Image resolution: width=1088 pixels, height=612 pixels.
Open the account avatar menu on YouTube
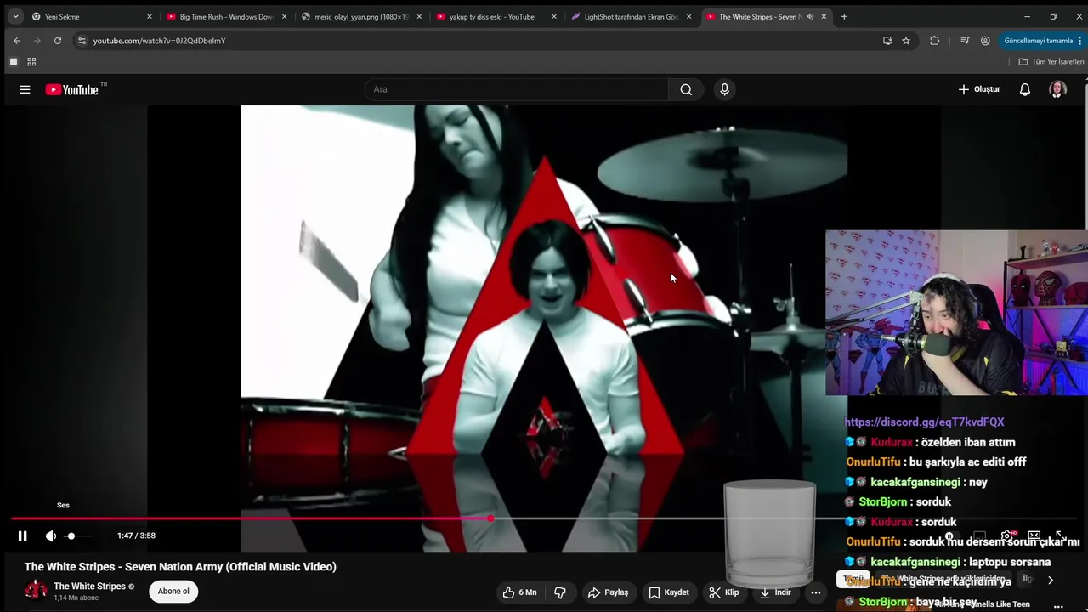(x=1057, y=89)
